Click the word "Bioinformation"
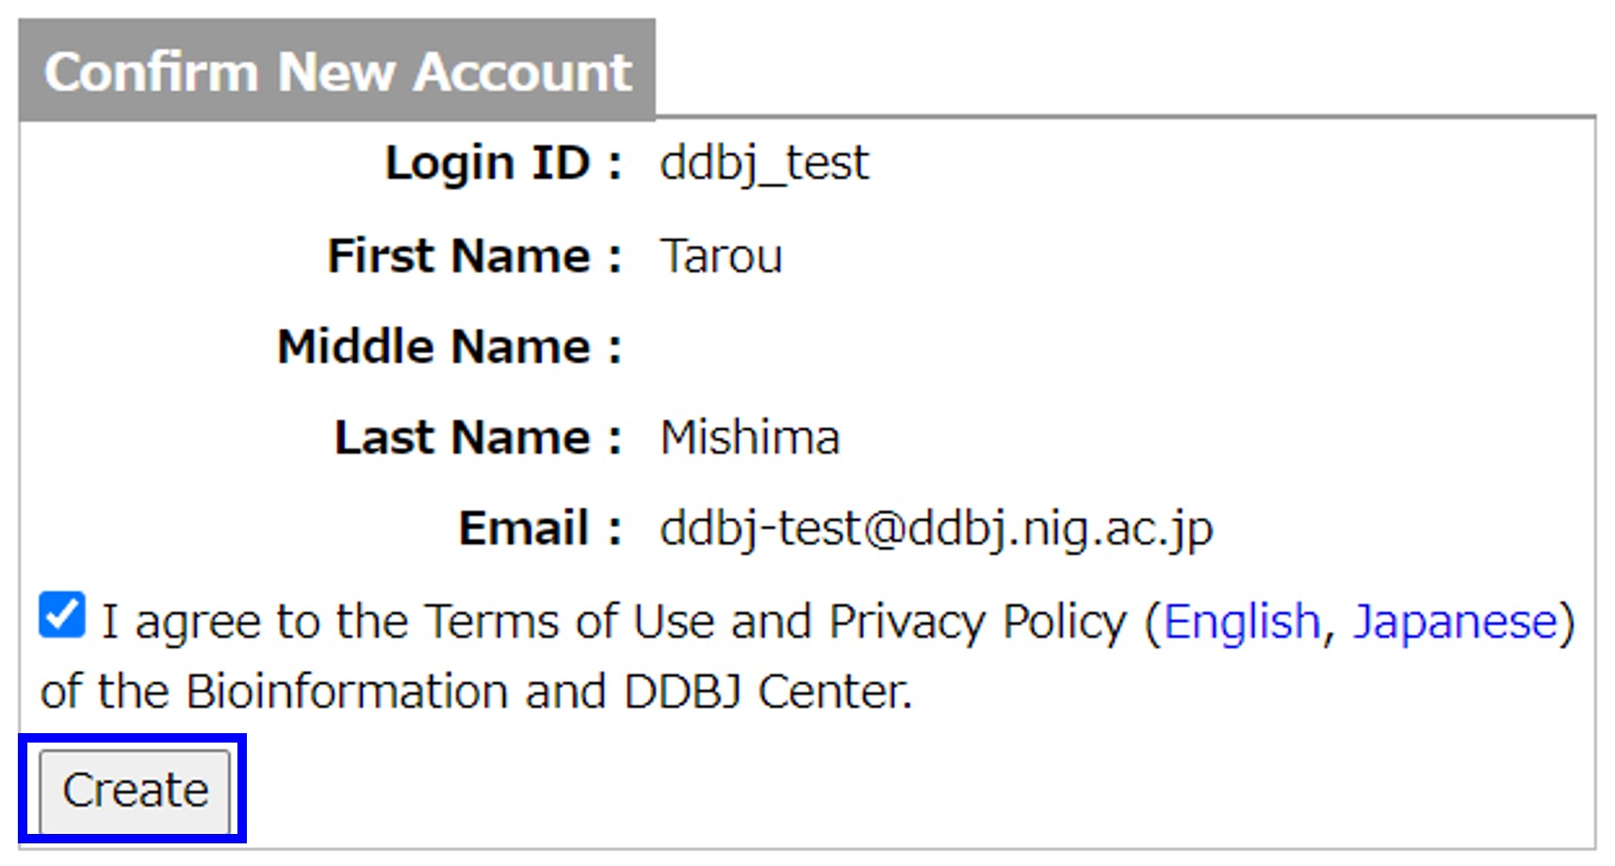 tap(347, 692)
